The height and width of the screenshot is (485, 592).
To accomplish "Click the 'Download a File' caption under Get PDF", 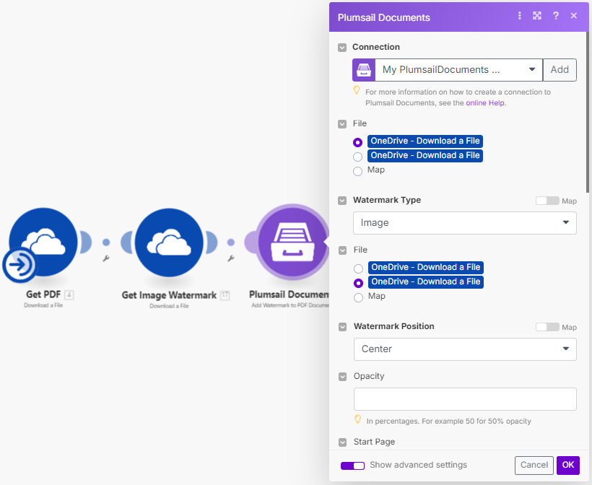I will (x=43, y=305).
